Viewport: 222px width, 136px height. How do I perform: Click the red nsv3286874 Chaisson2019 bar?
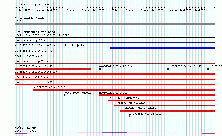tap(167, 111)
